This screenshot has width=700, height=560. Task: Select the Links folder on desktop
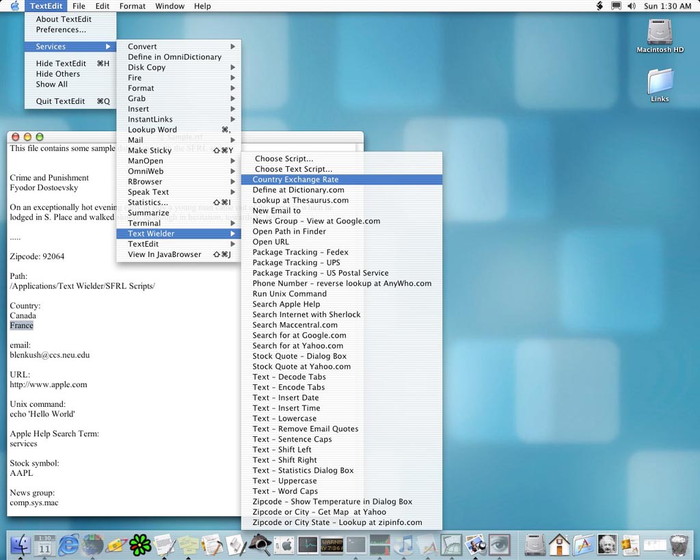pos(660,85)
